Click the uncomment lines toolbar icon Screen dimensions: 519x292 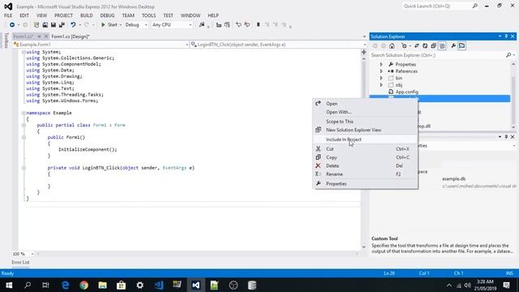247,25
